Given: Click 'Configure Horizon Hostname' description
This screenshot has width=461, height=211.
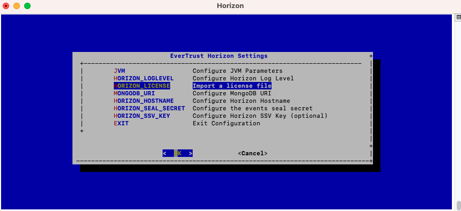Looking at the screenshot, I should point(242,101).
